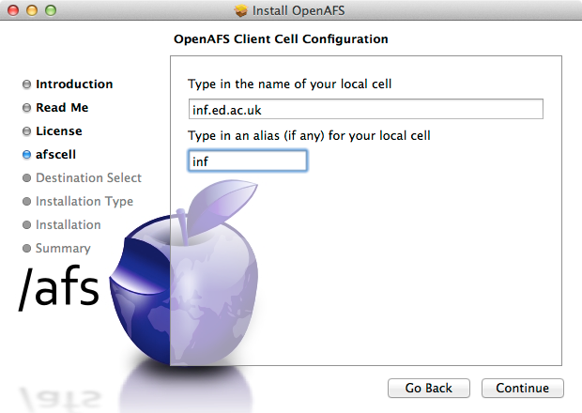Image resolution: width=582 pixels, height=413 pixels.
Task: Close the installer window
Action: (x=13, y=10)
